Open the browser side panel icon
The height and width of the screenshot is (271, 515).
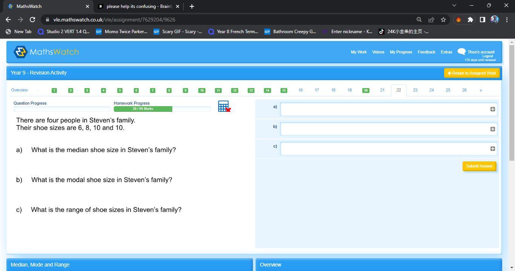click(x=482, y=20)
